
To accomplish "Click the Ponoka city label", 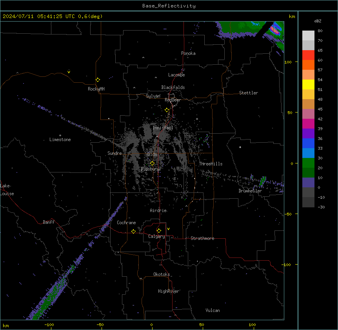I will pos(188,53).
